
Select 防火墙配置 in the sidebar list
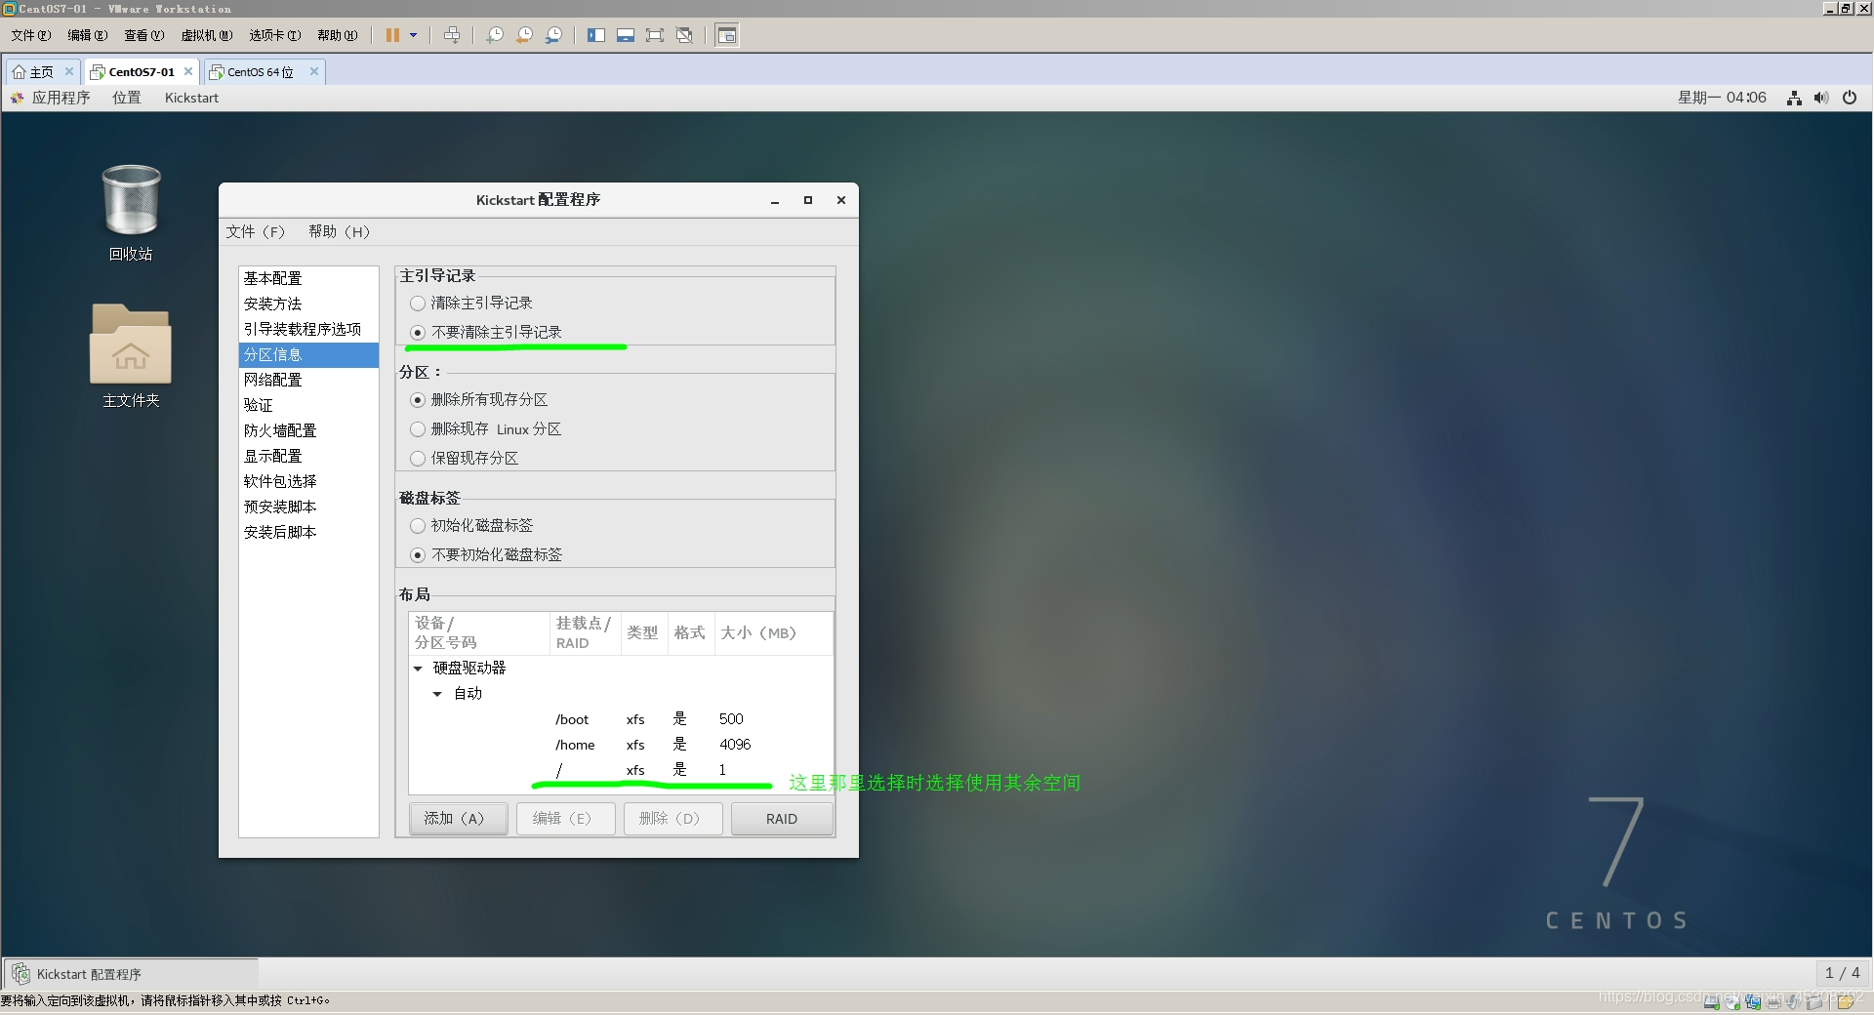coord(308,430)
